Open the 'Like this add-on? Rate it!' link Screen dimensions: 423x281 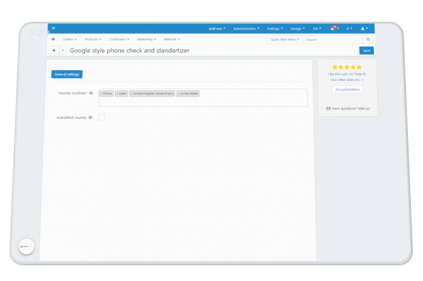pyautogui.click(x=347, y=74)
